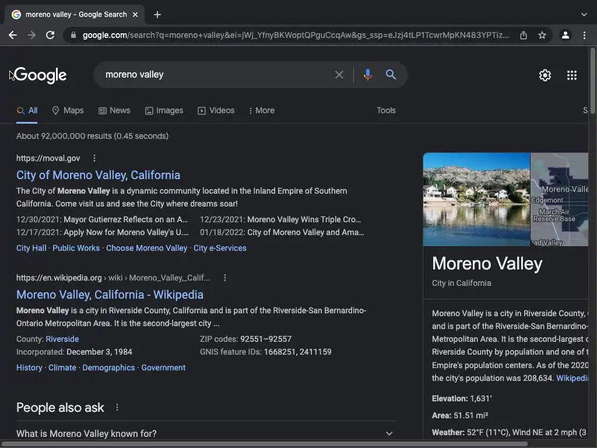Click the en.wikipedia.org breadcrumb URL text
This screenshot has height=448, width=597.
coord(113,278)
